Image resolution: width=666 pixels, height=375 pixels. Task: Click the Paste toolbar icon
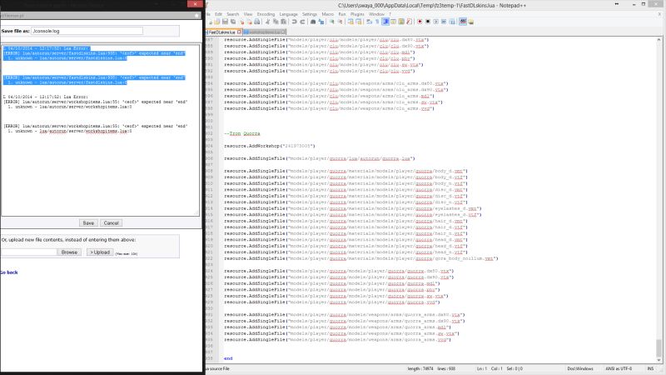(x=283, y=22)
